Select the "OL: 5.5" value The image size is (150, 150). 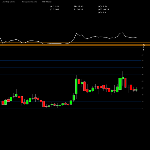tap(102, 13)
